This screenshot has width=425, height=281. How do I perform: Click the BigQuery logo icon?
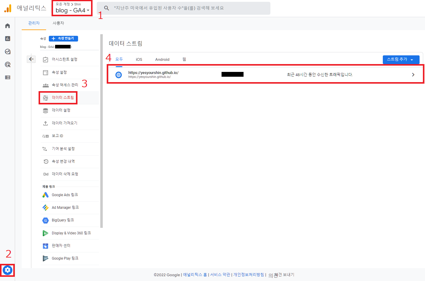click(x=46, y=221)
